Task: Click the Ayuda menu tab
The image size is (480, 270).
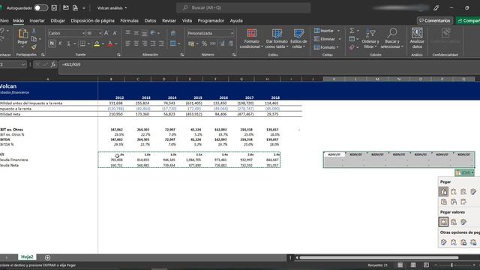Action: (x=236, y=20)
